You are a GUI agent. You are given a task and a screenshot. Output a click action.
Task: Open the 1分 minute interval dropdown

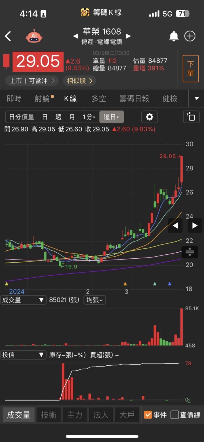(x=89, y=117)
